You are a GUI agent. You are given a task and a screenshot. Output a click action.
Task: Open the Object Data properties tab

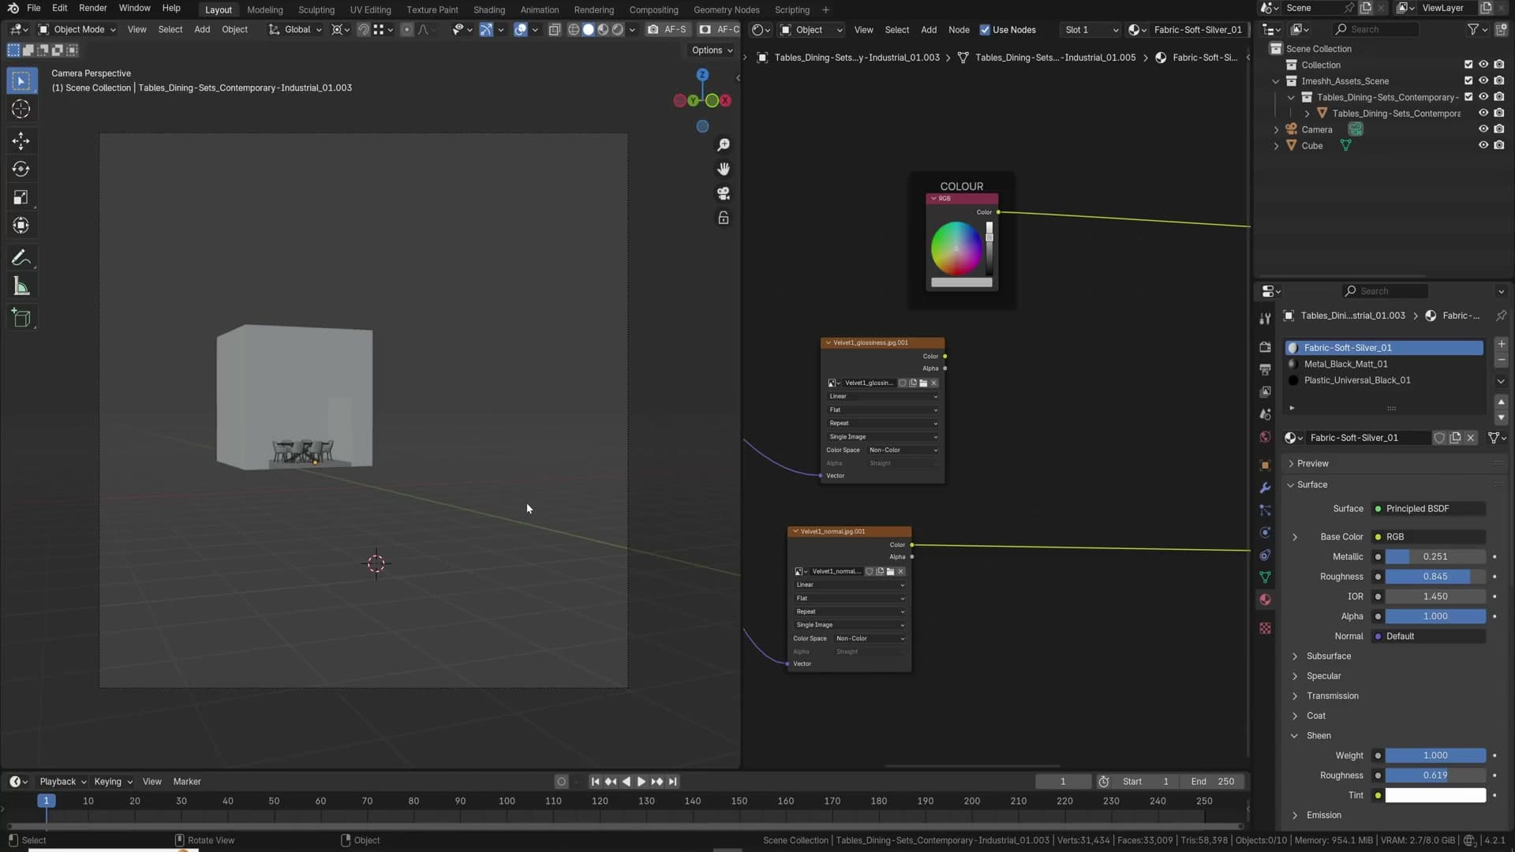point(1265,577)
